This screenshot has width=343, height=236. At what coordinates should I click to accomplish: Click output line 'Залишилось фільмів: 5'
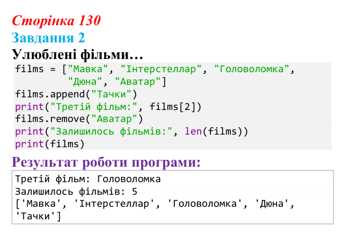point(76,192)
